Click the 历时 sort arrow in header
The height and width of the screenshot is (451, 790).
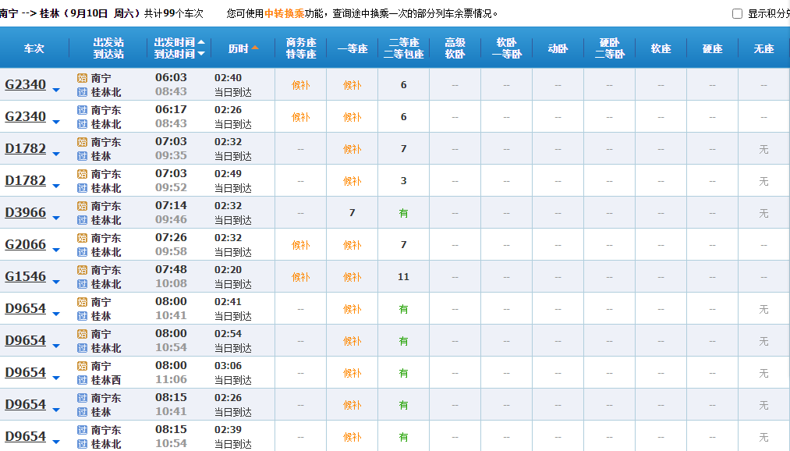[x=254, y=48]
